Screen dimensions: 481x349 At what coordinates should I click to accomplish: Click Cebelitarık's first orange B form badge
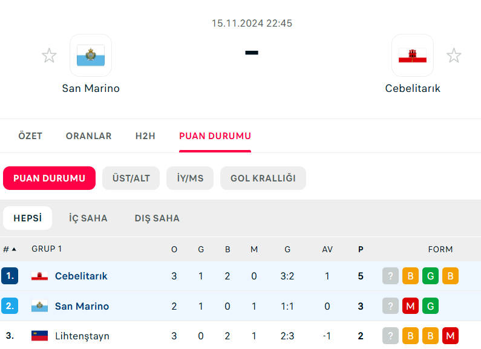(x=410, y=276)
